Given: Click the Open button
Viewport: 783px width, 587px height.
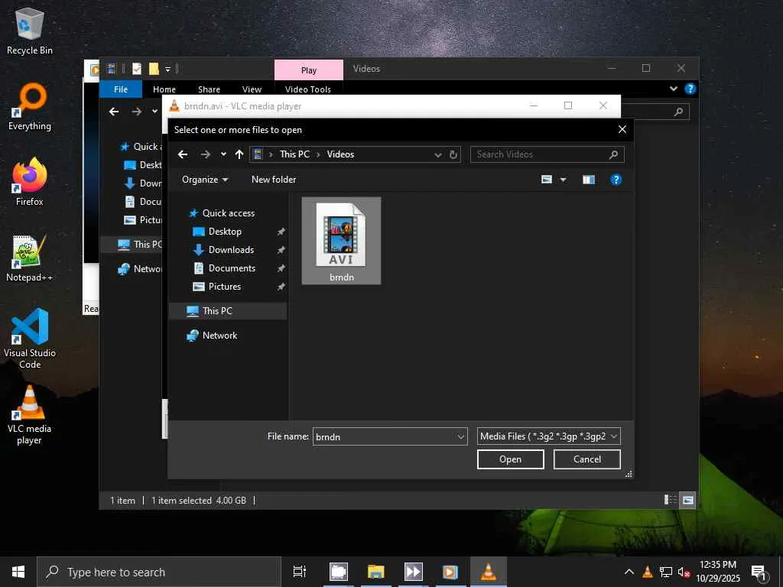Looking at the screenshot, I should point(510,459).
